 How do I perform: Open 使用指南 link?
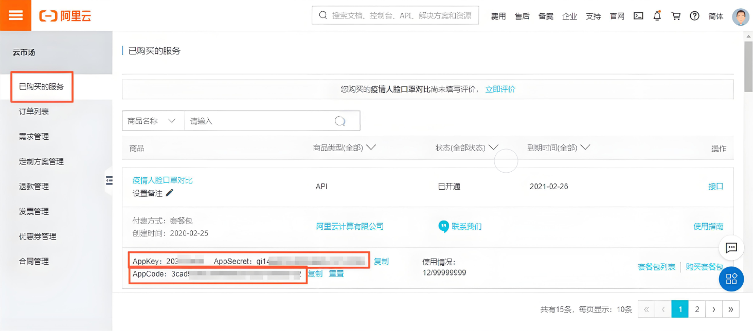pyautogui.click(x=708, y=226)
